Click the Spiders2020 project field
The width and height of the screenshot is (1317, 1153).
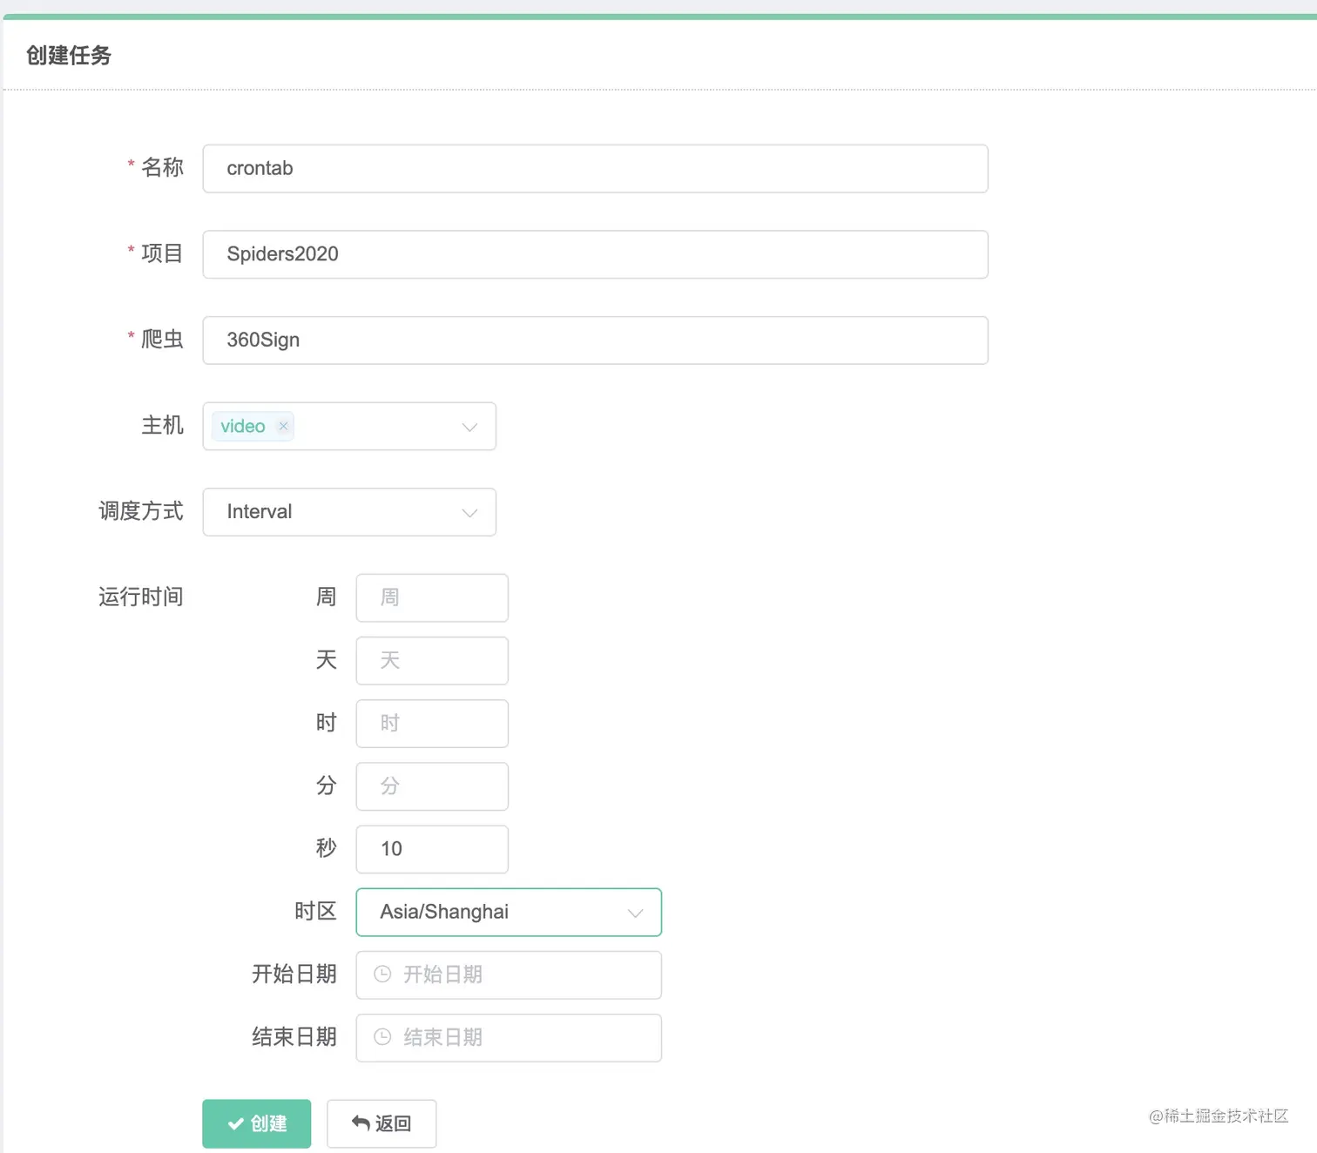pos(595,254)
